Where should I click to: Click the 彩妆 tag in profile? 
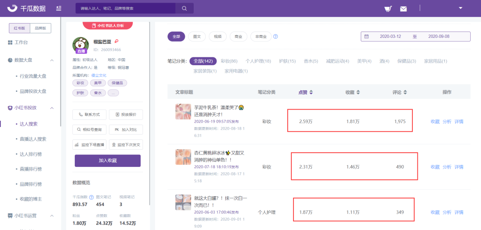[x=80, y=83]
